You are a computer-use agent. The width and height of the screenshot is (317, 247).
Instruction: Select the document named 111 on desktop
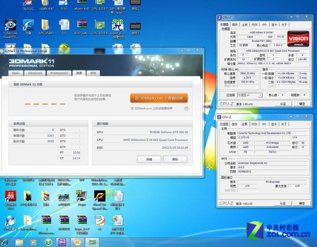point(64,27)
